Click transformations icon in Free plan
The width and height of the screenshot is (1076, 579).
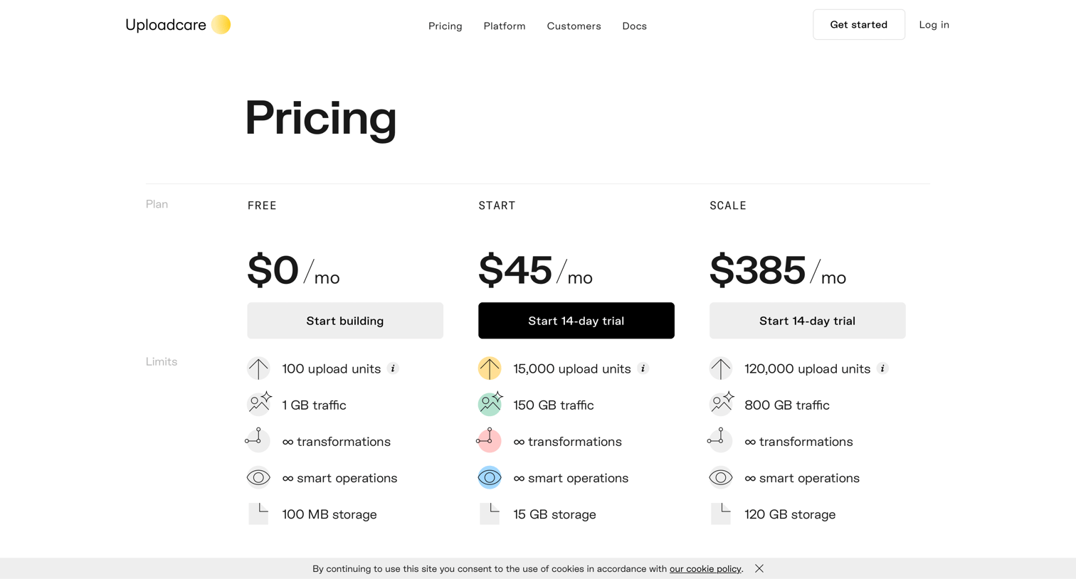(258, 440)
